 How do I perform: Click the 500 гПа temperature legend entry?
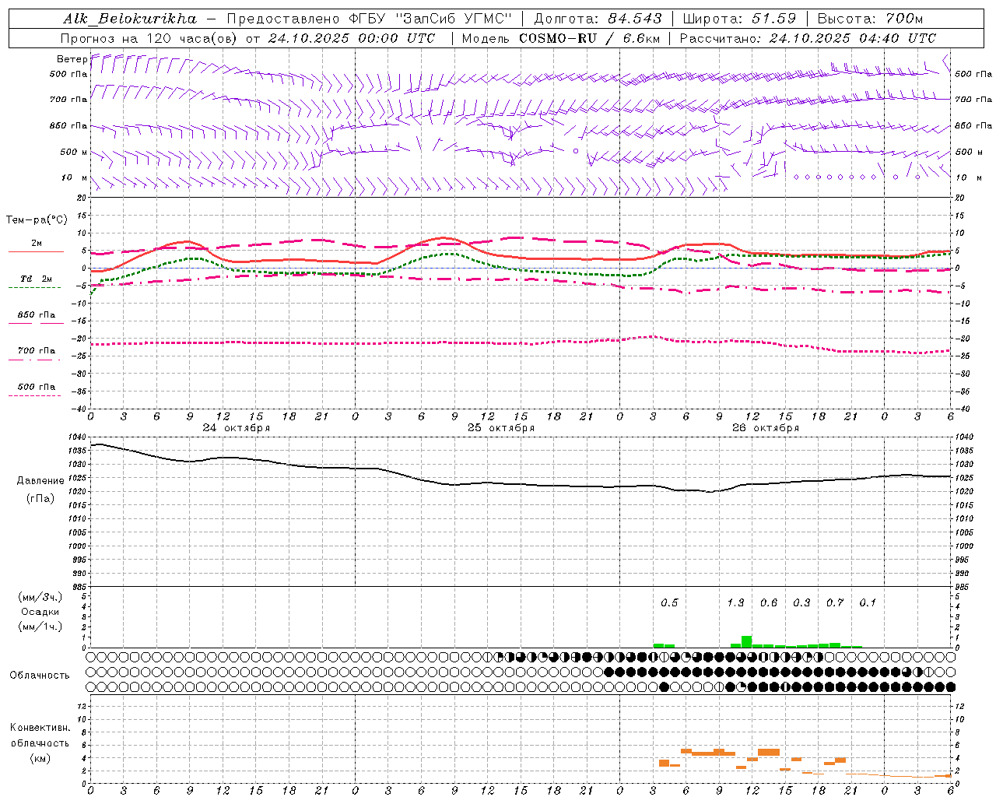(x=36, y=388)
